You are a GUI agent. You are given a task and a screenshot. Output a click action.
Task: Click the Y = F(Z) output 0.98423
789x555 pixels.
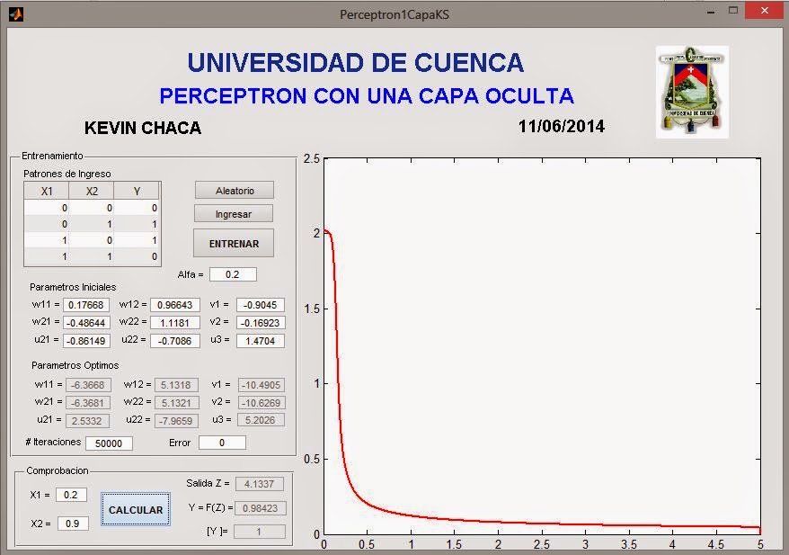[261, 508]
